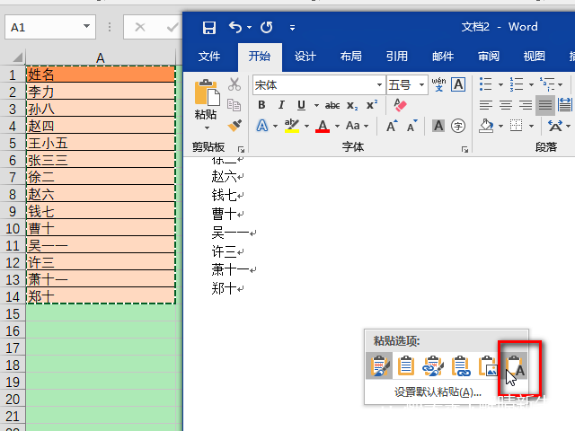Open the 字体 dialog launcher
This screenshot has height=431, width=575.
point(464,149)
